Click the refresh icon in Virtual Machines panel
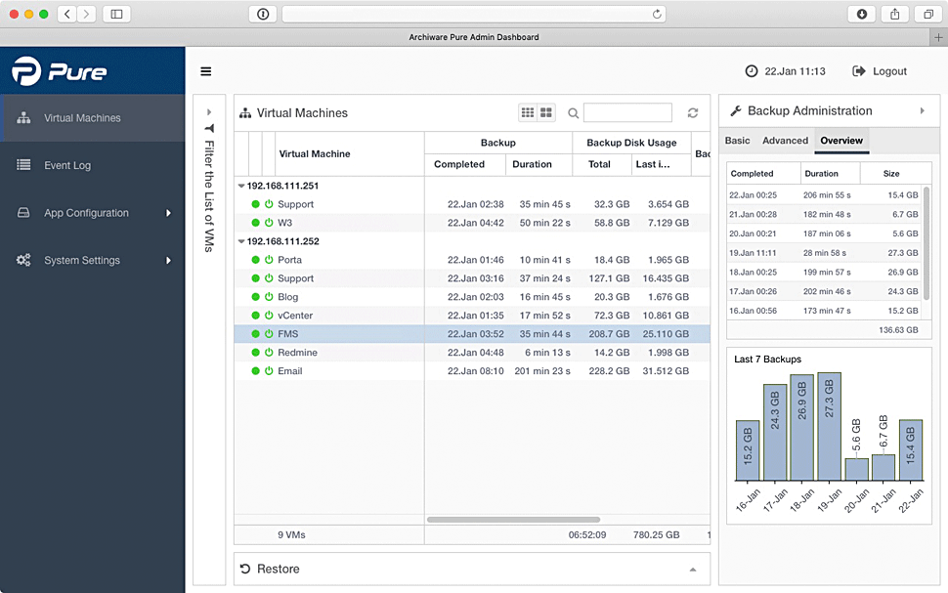Screen dimensions: 948x593 [693, 113]
